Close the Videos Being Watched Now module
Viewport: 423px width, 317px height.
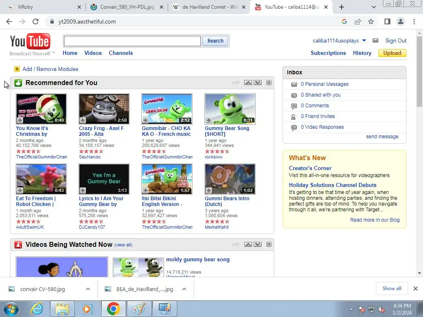pos(269,244)
